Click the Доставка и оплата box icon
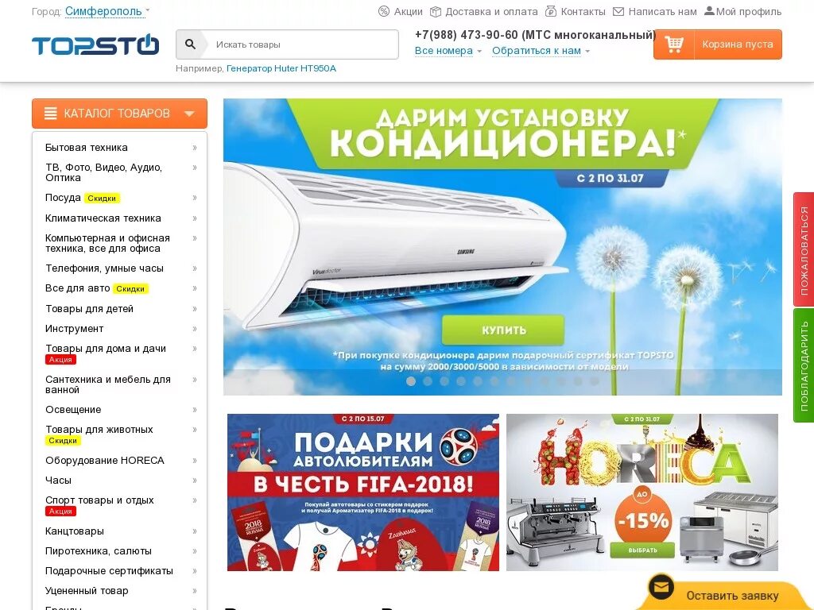 click(436, 11)
